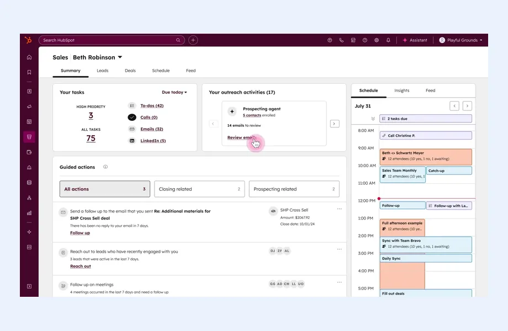Open the Contacts icon in left sidebar

coord(29,91)
